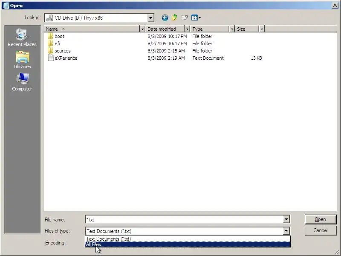Select the 'eXPerience' file name
The height and width of the screenshot is (256, 341).
coord(66,58)
